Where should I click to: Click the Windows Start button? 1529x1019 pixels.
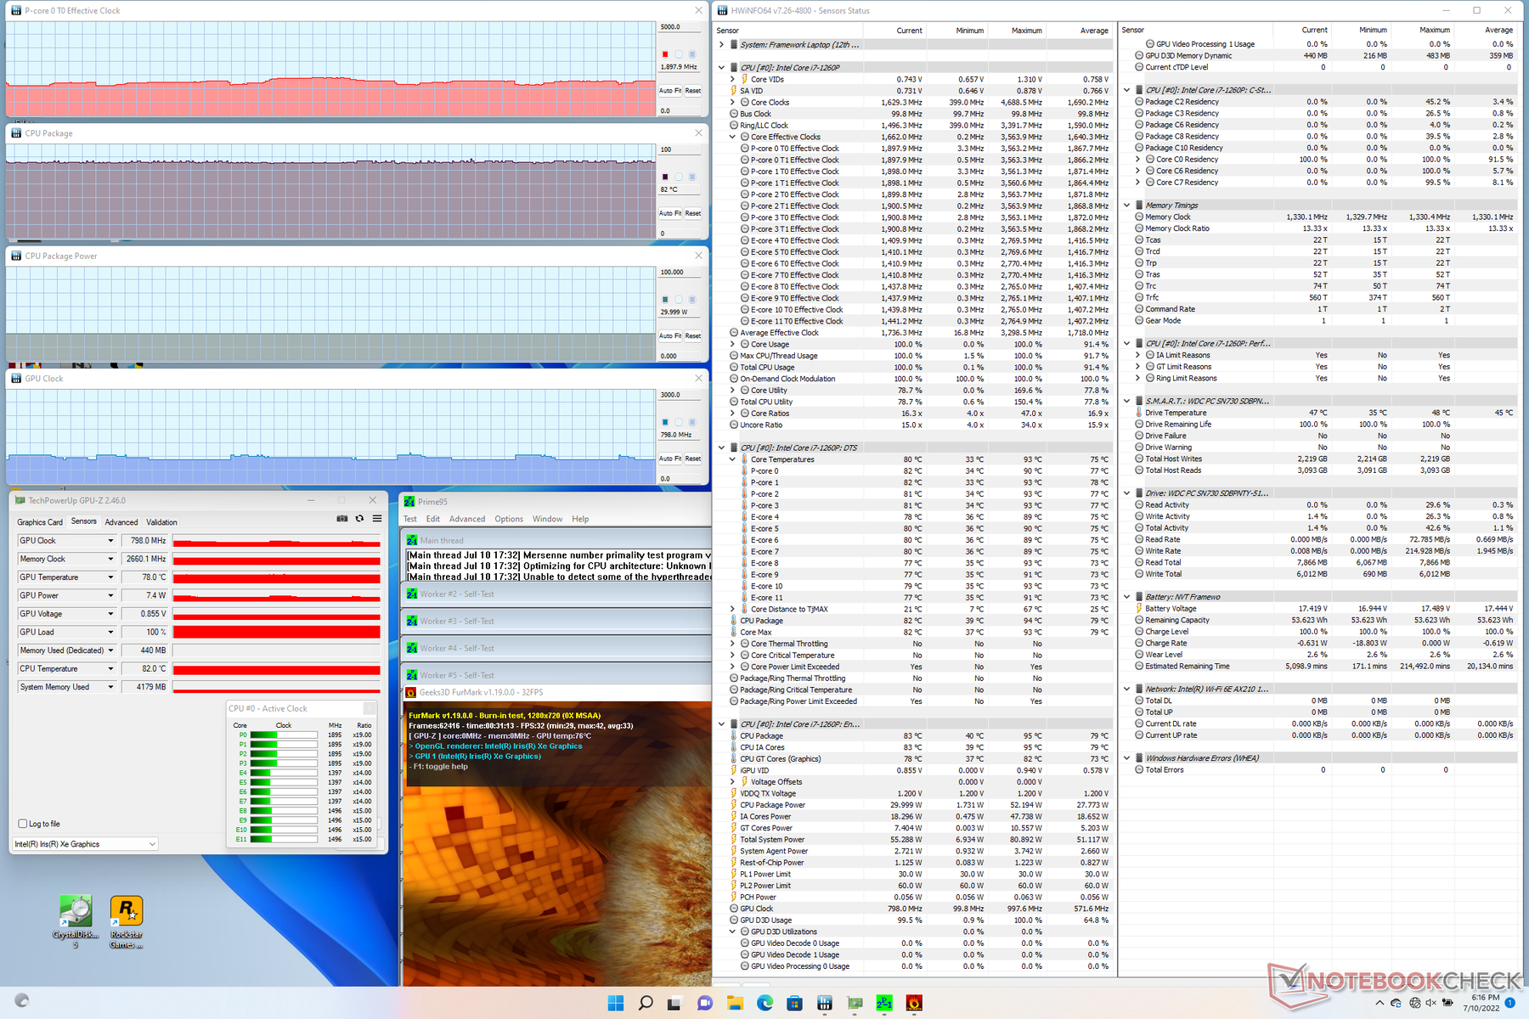(616, 1004)
